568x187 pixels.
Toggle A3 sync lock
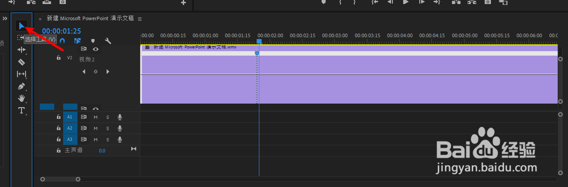[x=83, y=139]
